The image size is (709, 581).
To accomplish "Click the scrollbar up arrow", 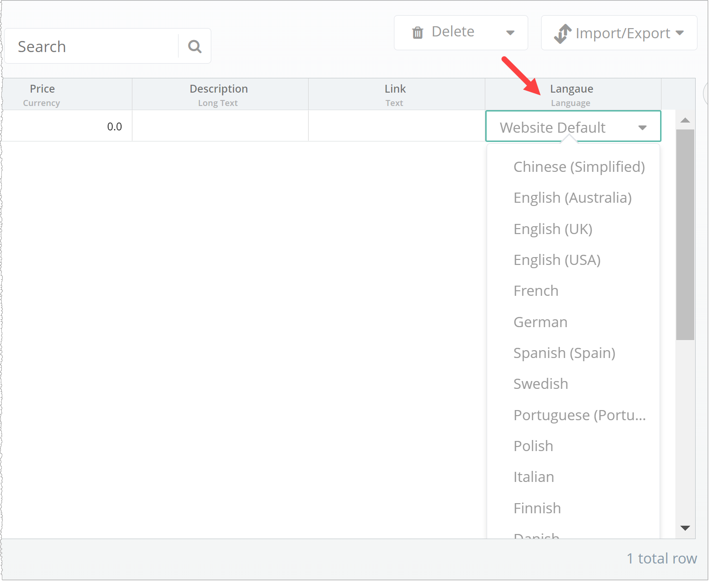I will pos(685,120).
